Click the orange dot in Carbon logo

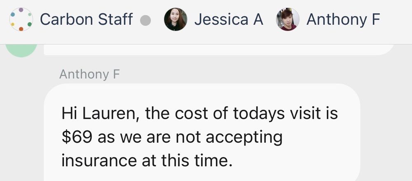21,29
